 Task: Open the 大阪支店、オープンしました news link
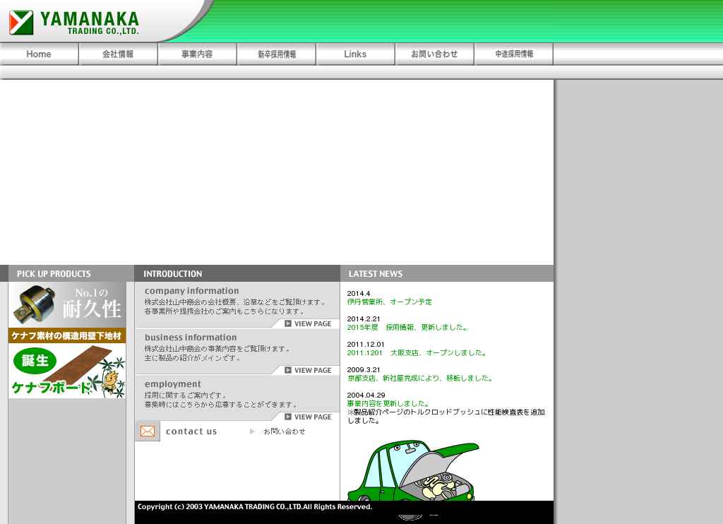click(417, 353)
